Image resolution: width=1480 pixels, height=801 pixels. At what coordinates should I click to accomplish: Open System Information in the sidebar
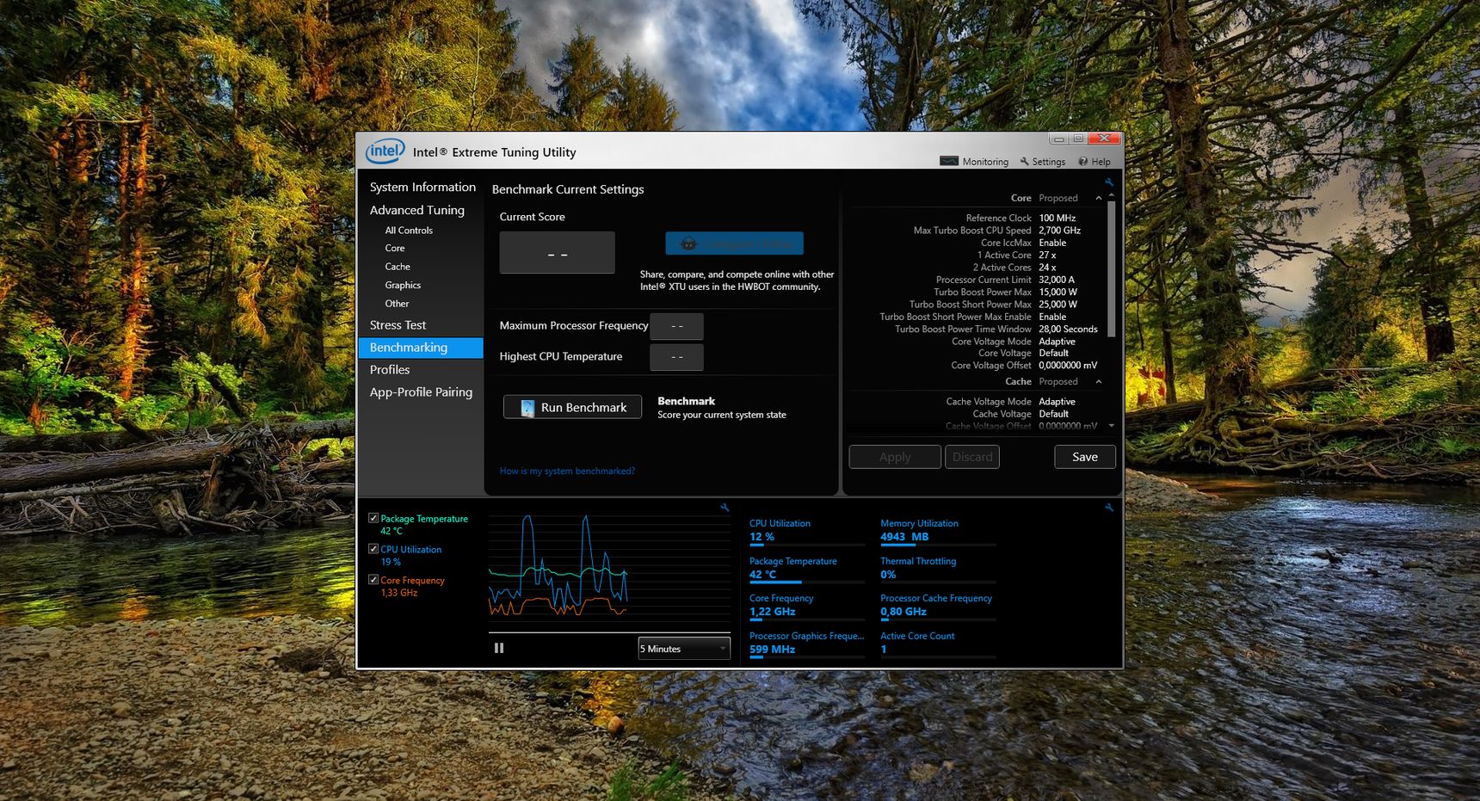tap(422, 187)
